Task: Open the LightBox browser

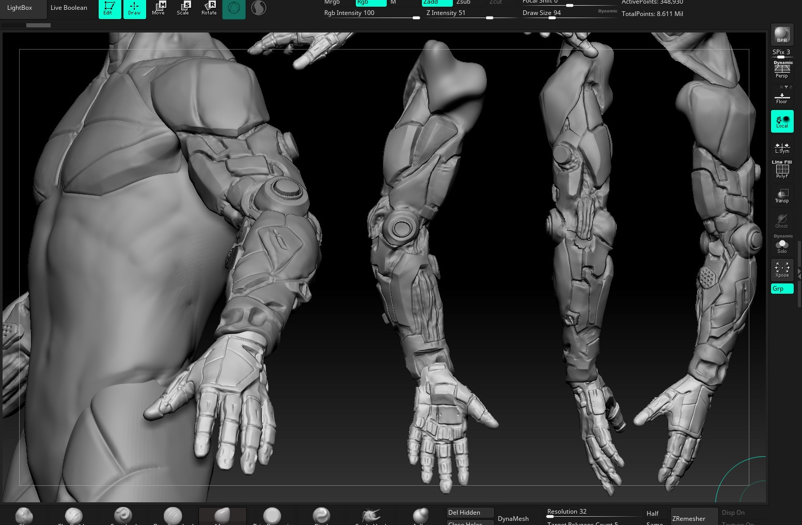Action: [x=20, y=8]
